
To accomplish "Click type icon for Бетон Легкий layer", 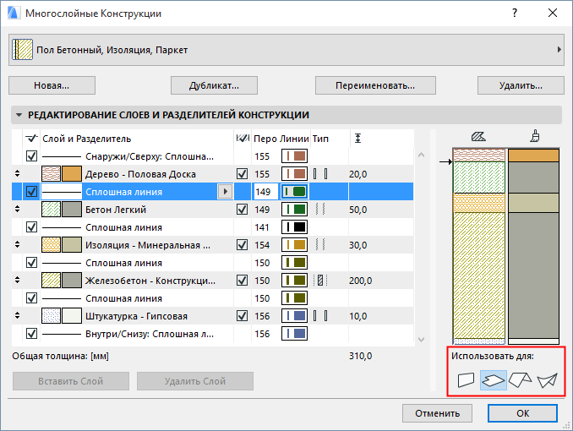I will click(320, 210).
